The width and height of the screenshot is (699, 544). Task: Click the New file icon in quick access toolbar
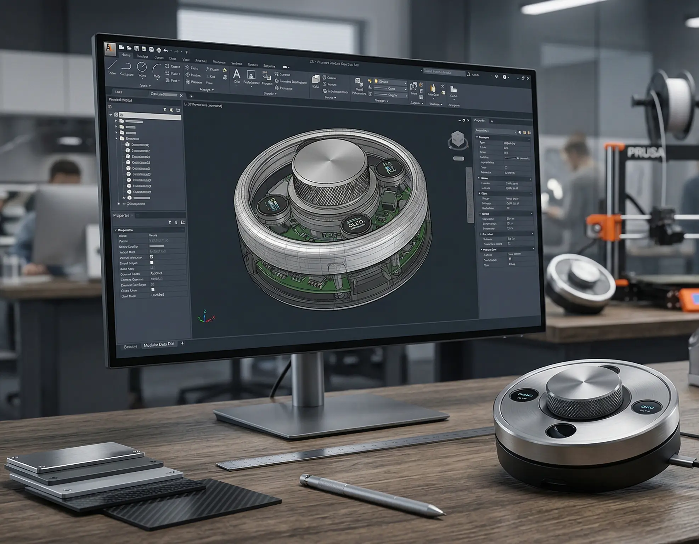(121, 47)
